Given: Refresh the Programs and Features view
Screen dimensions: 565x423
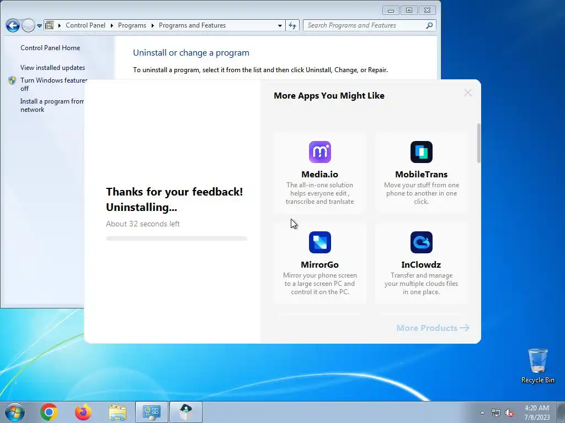Looking at the screenshot, I should (292, 25).
